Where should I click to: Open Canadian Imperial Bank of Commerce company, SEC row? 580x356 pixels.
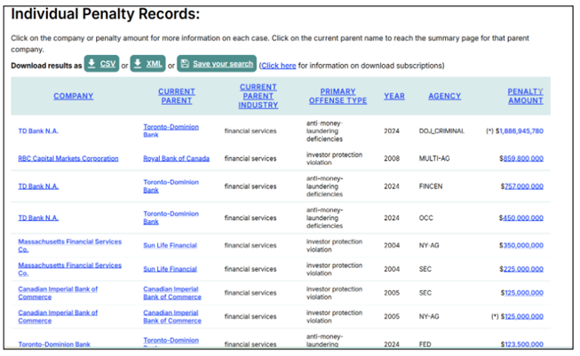(x=58, y=293)
